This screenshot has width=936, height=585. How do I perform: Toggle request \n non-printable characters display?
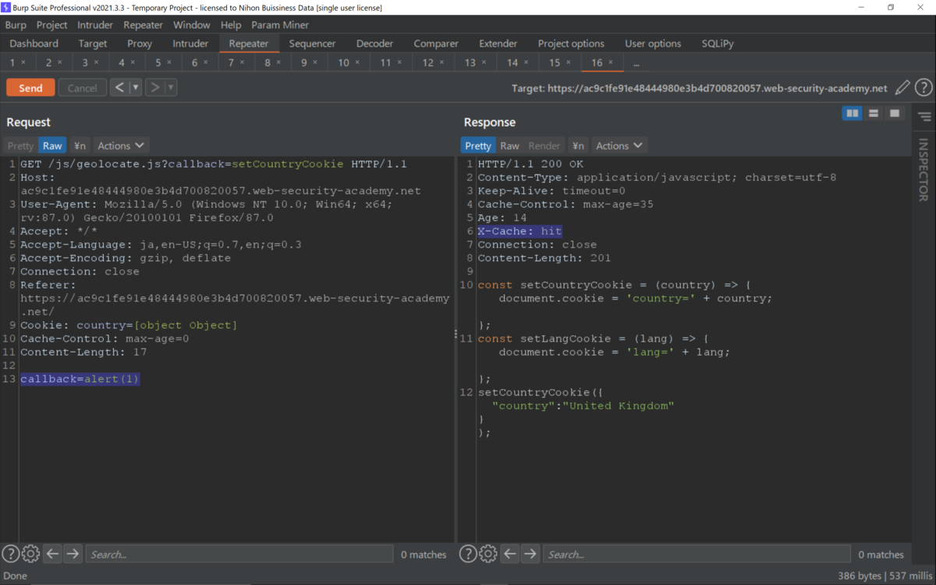click(x=80, y=146)
